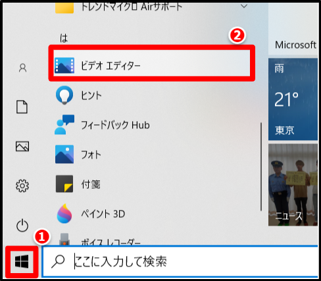Viewport: 321px width, 281px height.
Task: Open Documents icon in Start sidebar
Action: [x=22, y=107]
